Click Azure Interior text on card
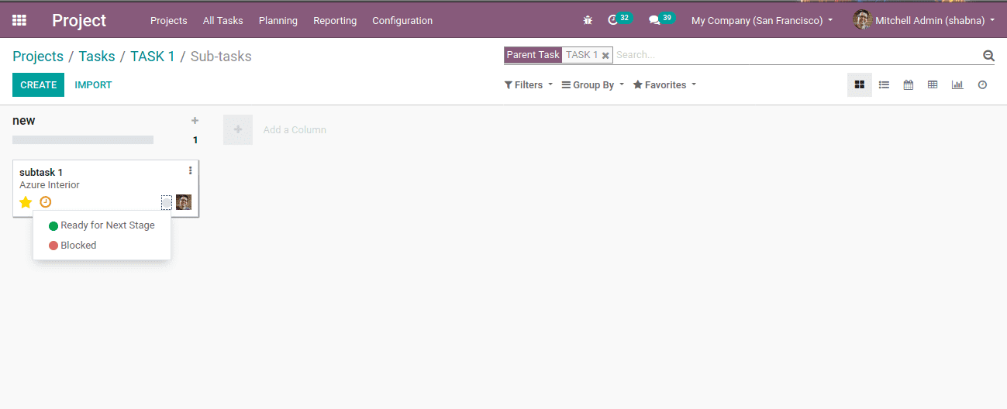 [50, 185]
